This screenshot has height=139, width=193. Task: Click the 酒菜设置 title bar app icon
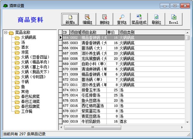[x=5, y=6]
